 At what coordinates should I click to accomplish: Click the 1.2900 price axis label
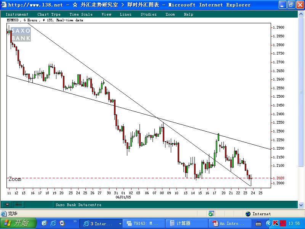[279, 27]
